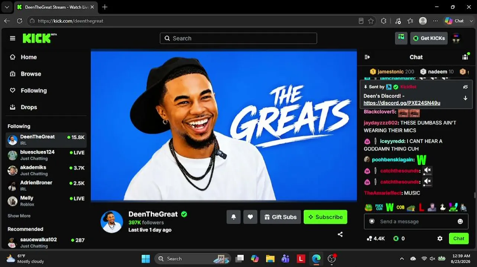Image resolution: width=477 pixels, height=267 pixels.
Task: Insert the red L emote from quick bar
Action: (421, 207)
